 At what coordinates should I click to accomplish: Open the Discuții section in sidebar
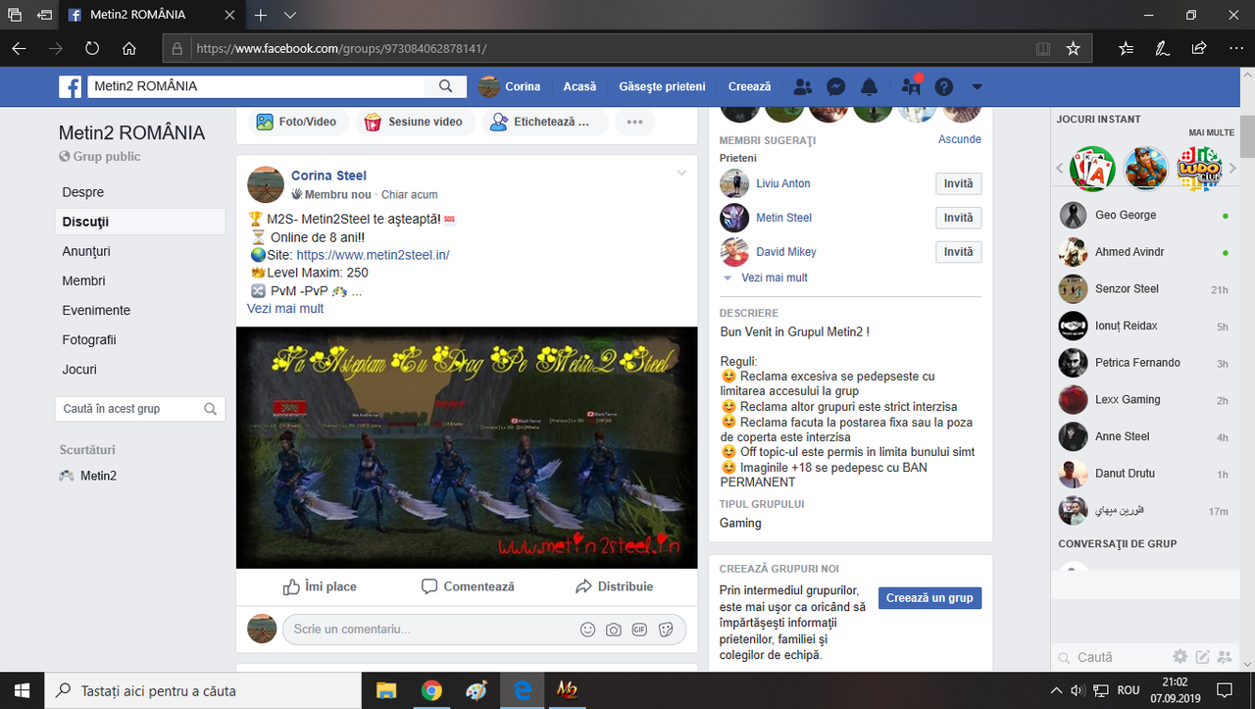140,222
